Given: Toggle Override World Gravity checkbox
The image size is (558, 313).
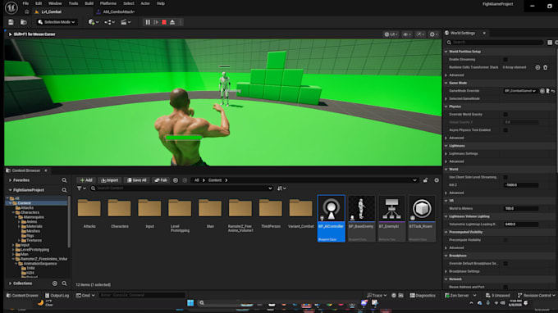Looking at the screenshot, I should [x=505, y=115].
